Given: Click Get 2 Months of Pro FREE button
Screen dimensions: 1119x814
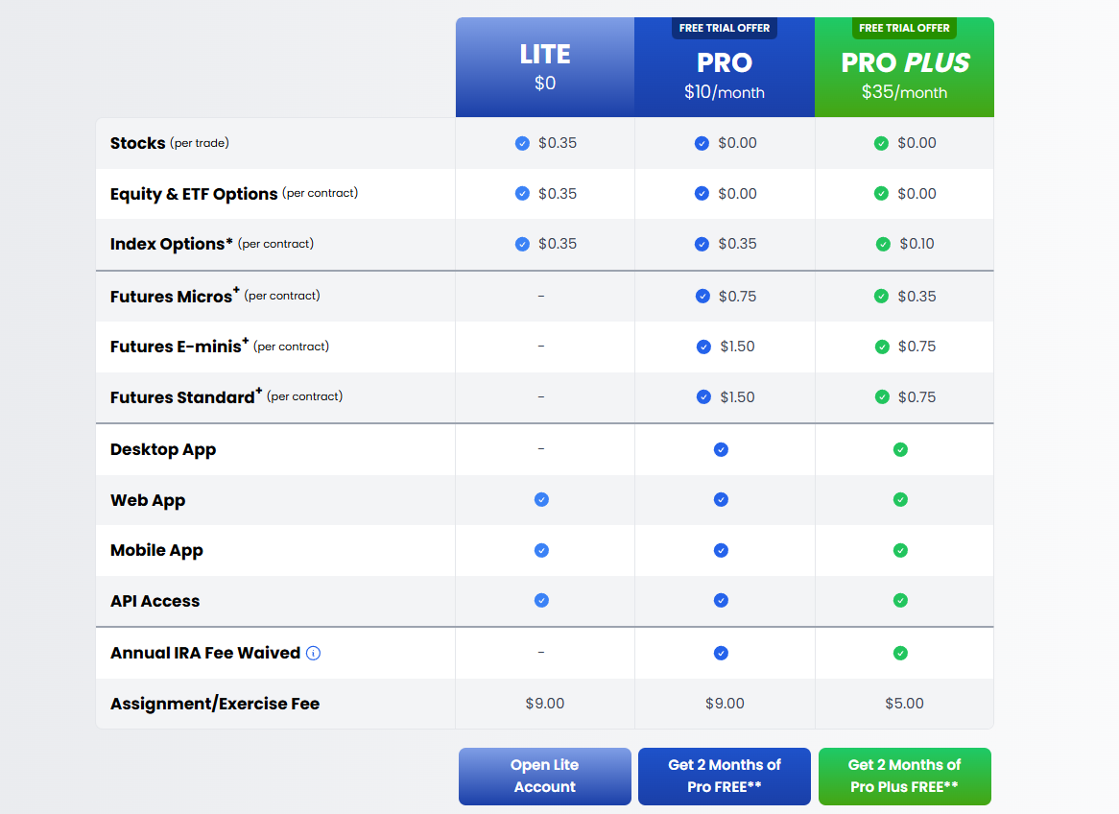Looking at the screenshot, I should 725,777.
